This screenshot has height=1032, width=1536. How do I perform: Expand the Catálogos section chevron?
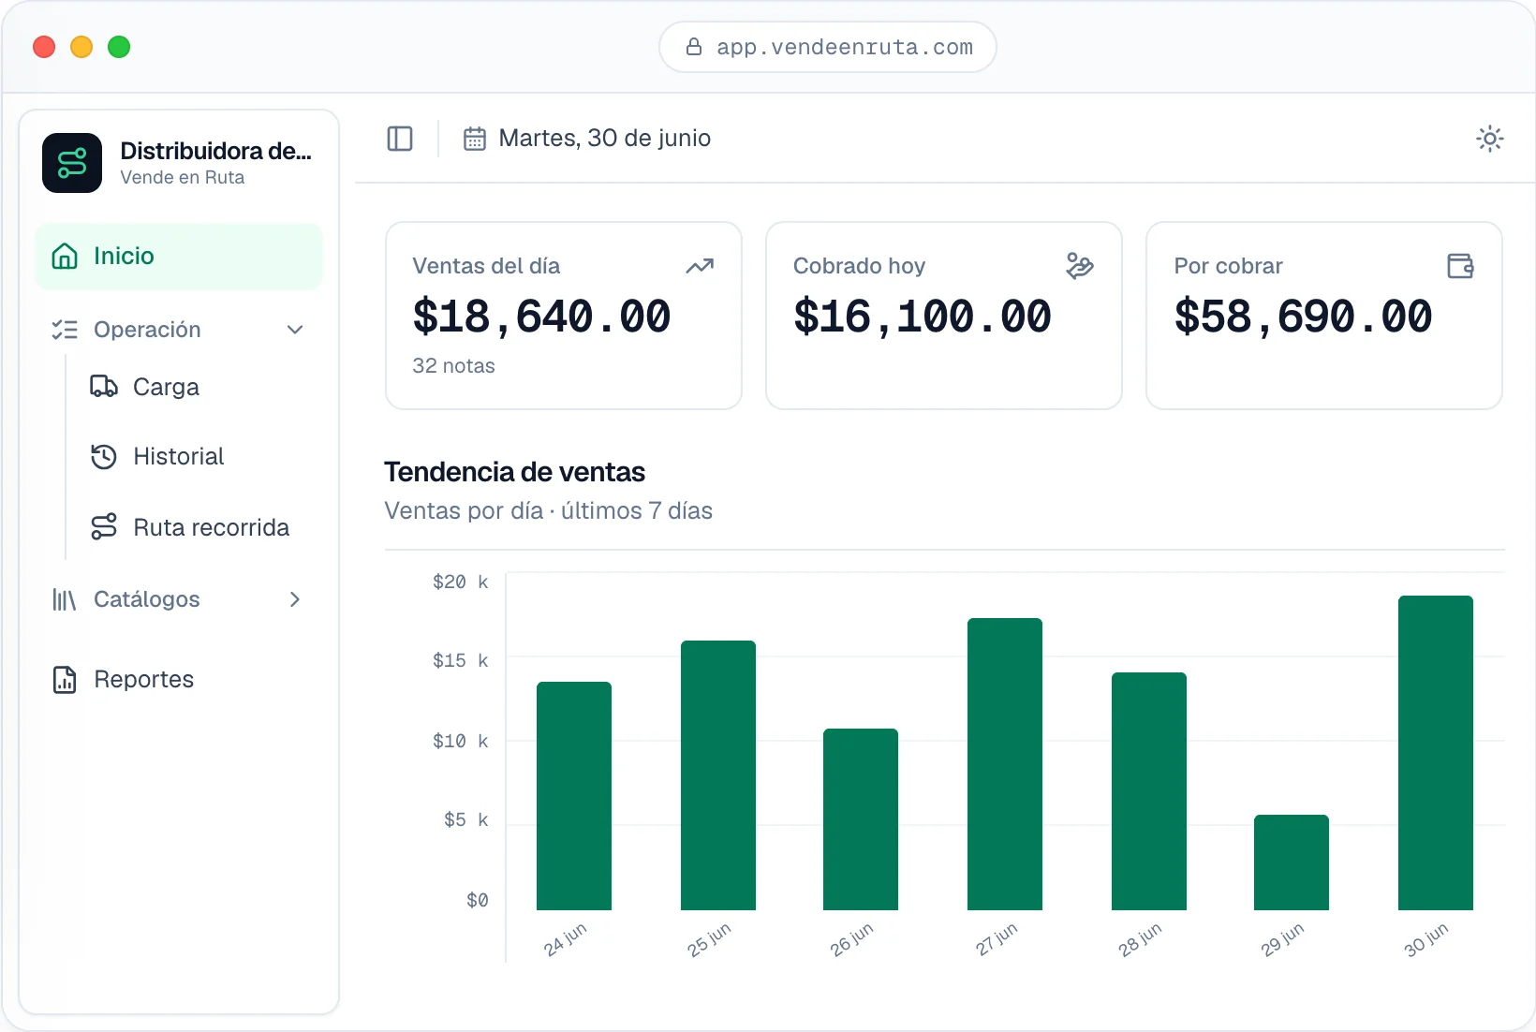(295, 599)
